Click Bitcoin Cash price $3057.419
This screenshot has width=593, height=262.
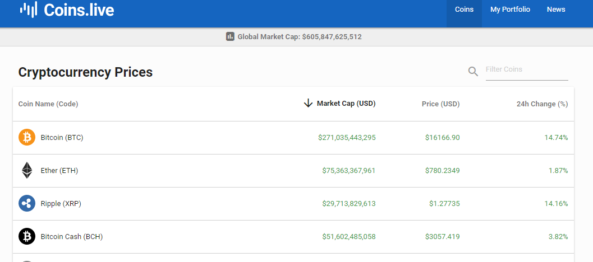443,237
